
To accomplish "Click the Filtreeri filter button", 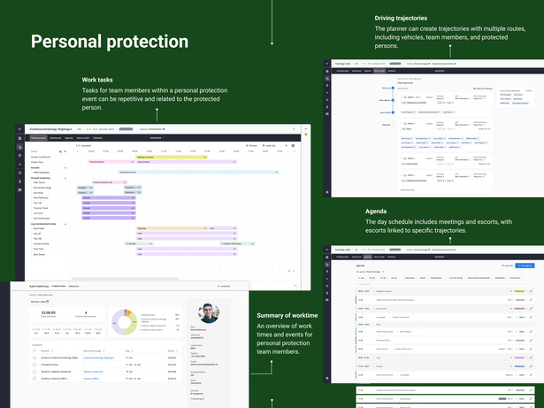I will click(250, 145).
